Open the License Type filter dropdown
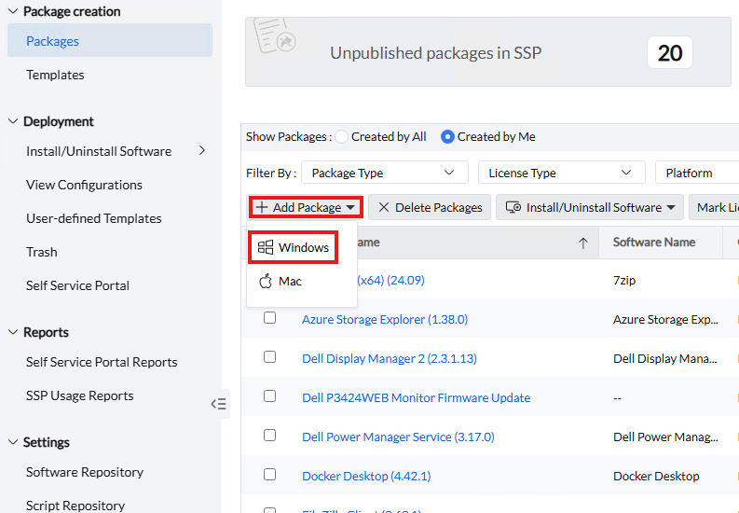 coord(561,173)
